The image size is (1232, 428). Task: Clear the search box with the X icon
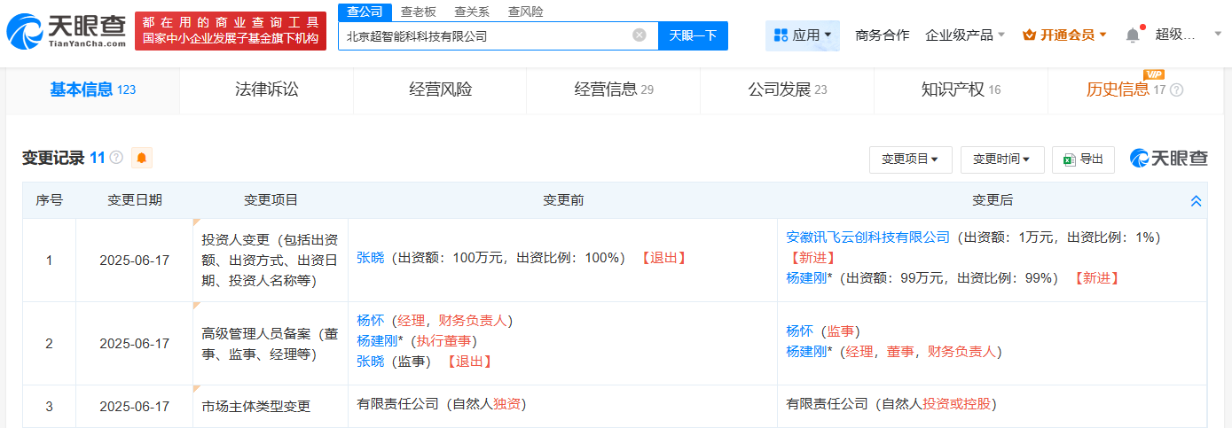[640, 35]
